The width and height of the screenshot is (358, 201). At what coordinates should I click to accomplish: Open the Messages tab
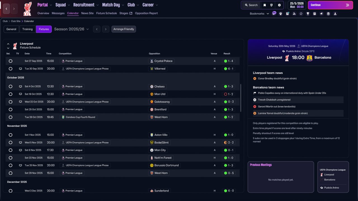58,13
